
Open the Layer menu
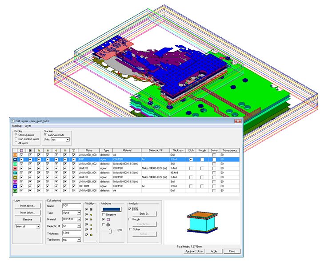(28, 126)
